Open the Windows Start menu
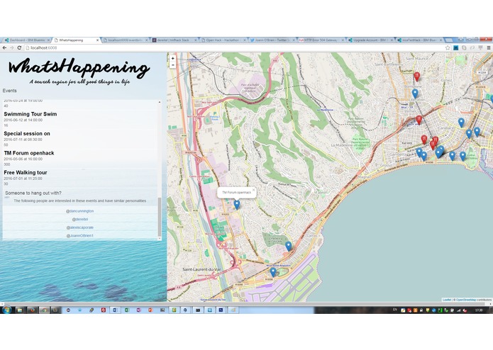This screenshot has height=350, width=493. tap(6, 310)
